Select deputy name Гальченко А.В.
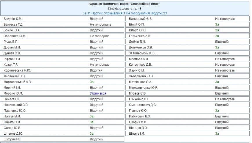The height and width of the screenshot is (143, 252). [x=140, y=36]
